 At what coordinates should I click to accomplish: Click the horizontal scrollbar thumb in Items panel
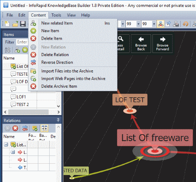[28, 112]
